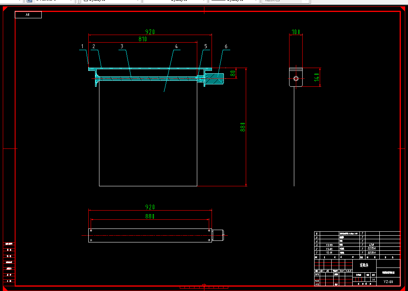Select the 920 dimension above the front view
Screen dimensions: 408x291
pyautogui.click(x=150, y=32)
